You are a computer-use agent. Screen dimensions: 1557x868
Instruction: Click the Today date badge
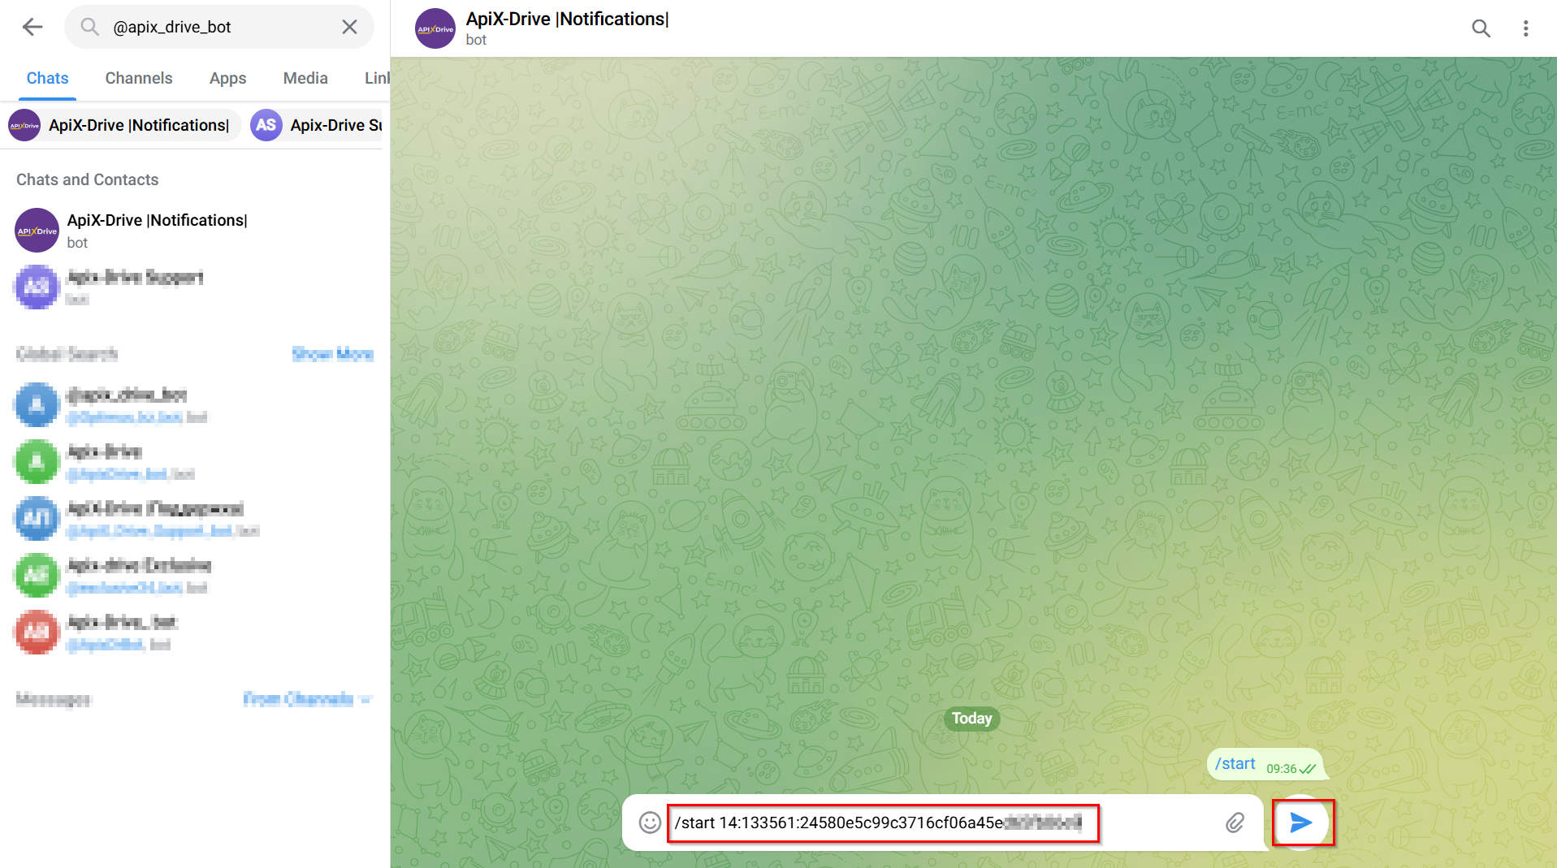tap(972, 719)
